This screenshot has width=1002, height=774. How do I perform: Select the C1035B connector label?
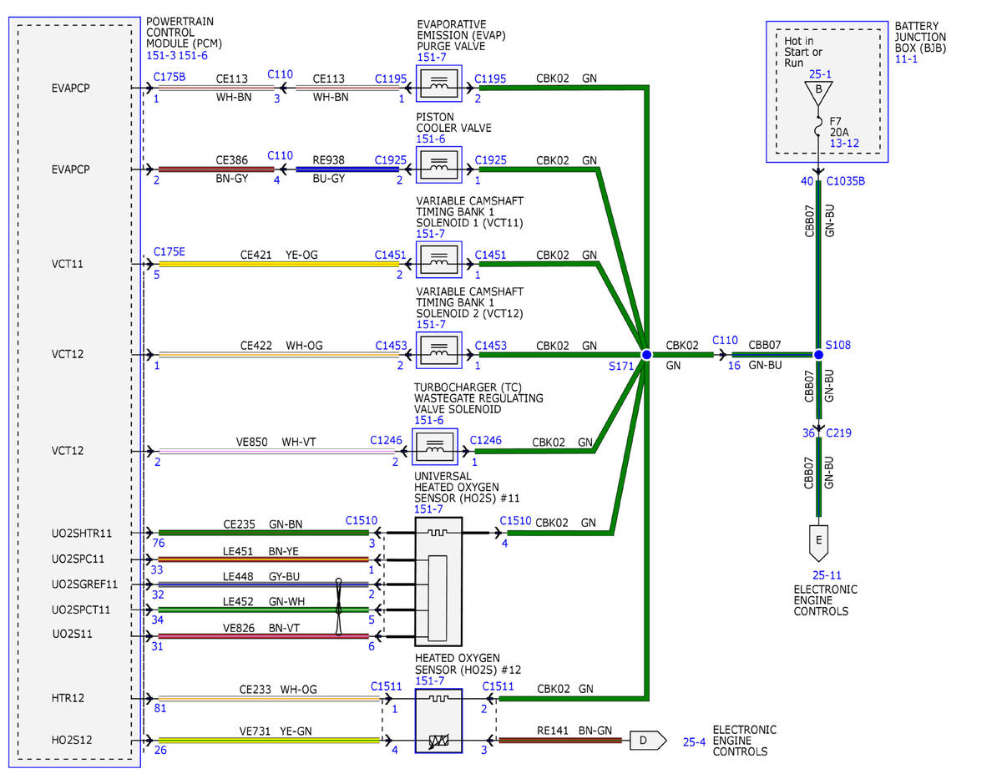click(x=845, y=181)
